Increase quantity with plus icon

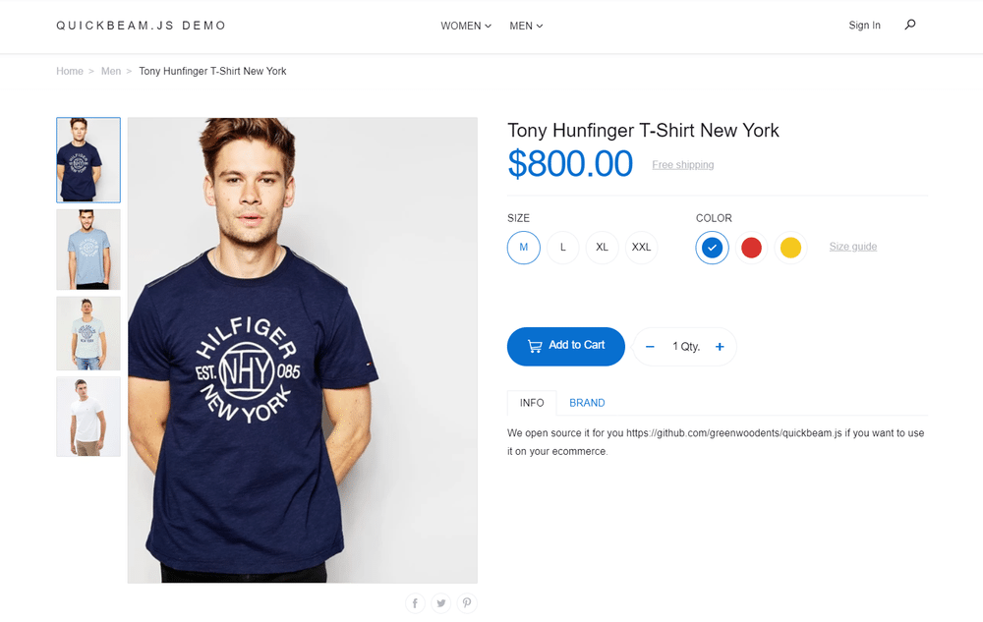720,347
